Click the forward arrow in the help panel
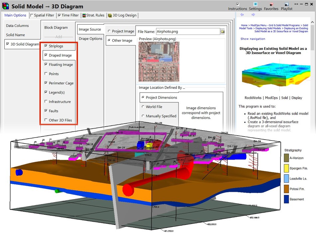 pyautogui.click(x=253, y=14)
